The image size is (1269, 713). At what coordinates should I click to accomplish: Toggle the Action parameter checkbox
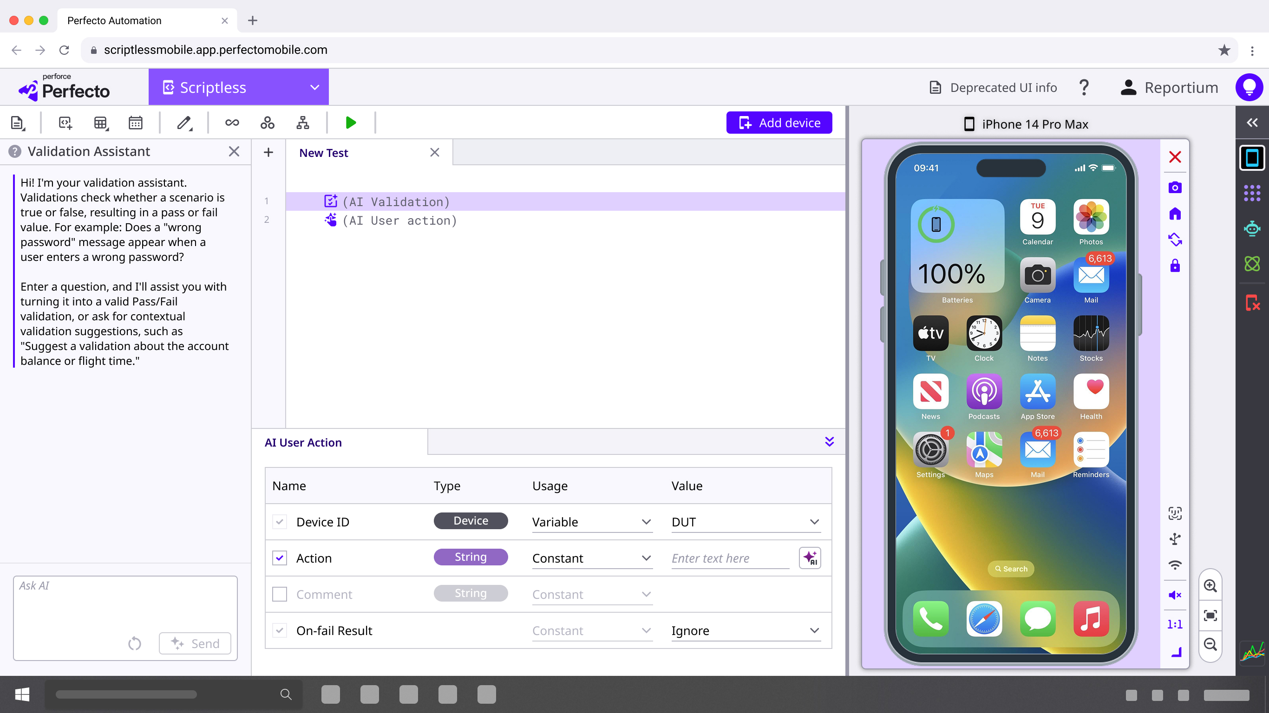pos(279,558)
